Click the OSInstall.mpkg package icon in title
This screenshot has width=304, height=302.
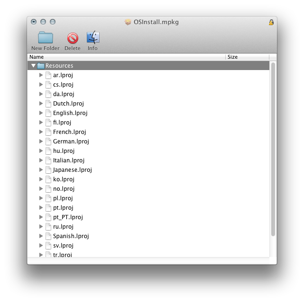click(x=128, y=22)
